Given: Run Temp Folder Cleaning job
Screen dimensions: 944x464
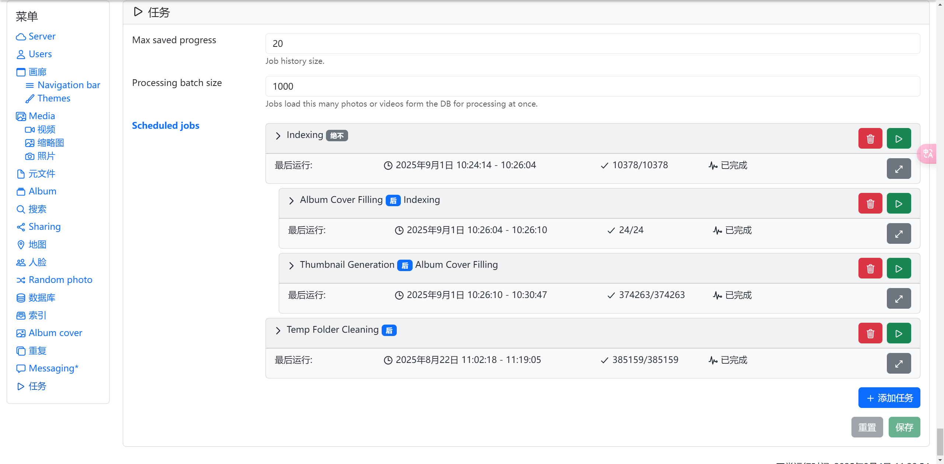Looking at the screenshot, I should pyautogui.click(x=899, y=333).
